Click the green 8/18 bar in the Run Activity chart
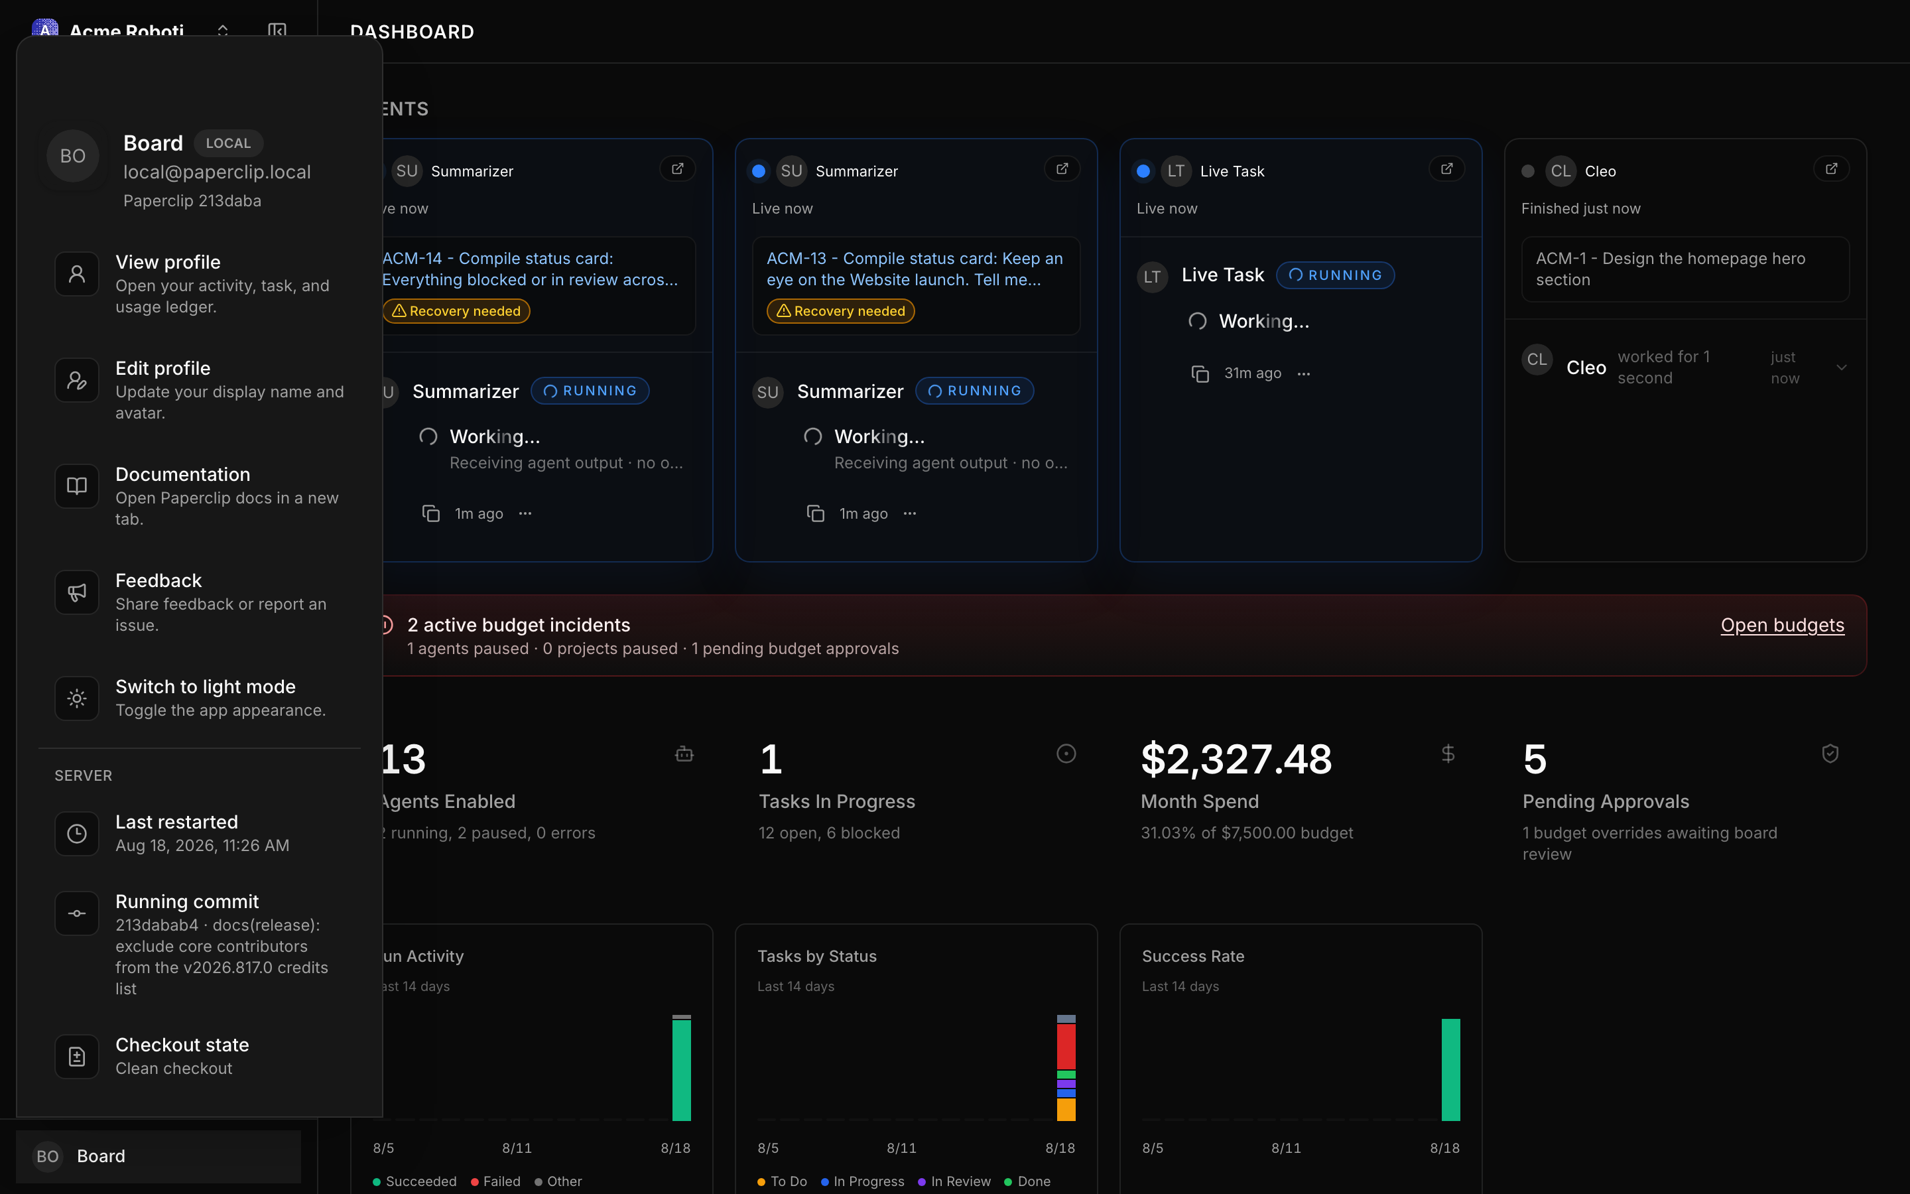Viewport: 1910px width, 1194px height. pos(681,1070)
